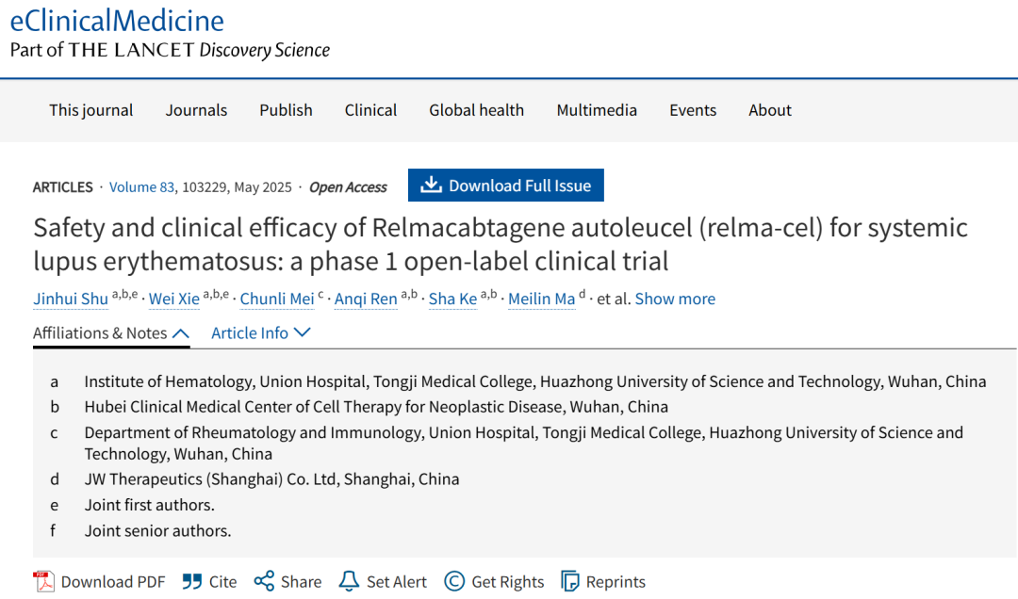
Task: Click the Reprints document icon
Action: 570,581
